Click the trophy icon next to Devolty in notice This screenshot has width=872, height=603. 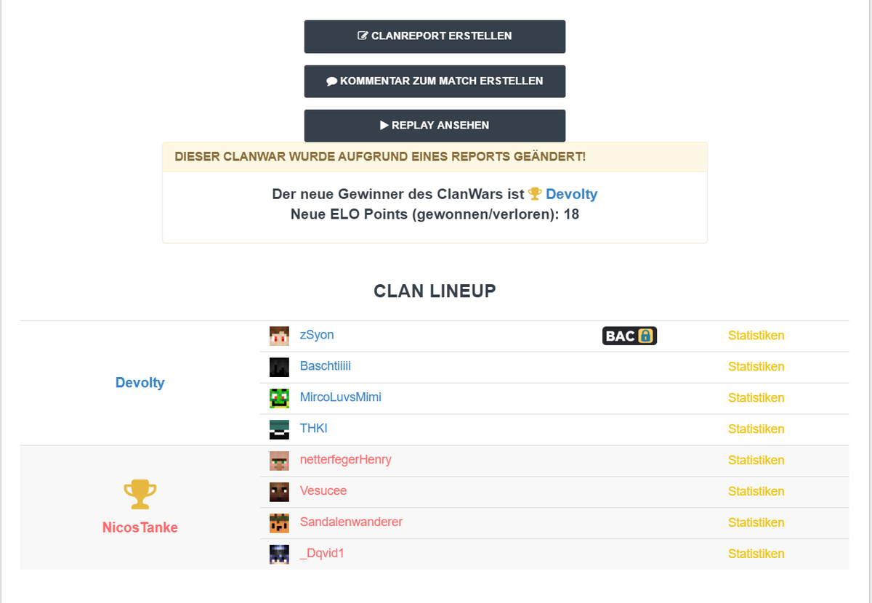pyautogui.click(x=535, y=194)
